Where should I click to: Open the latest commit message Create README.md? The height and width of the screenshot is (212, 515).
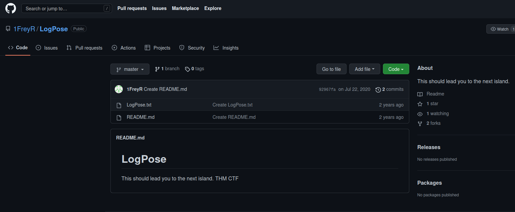[165, 89]
